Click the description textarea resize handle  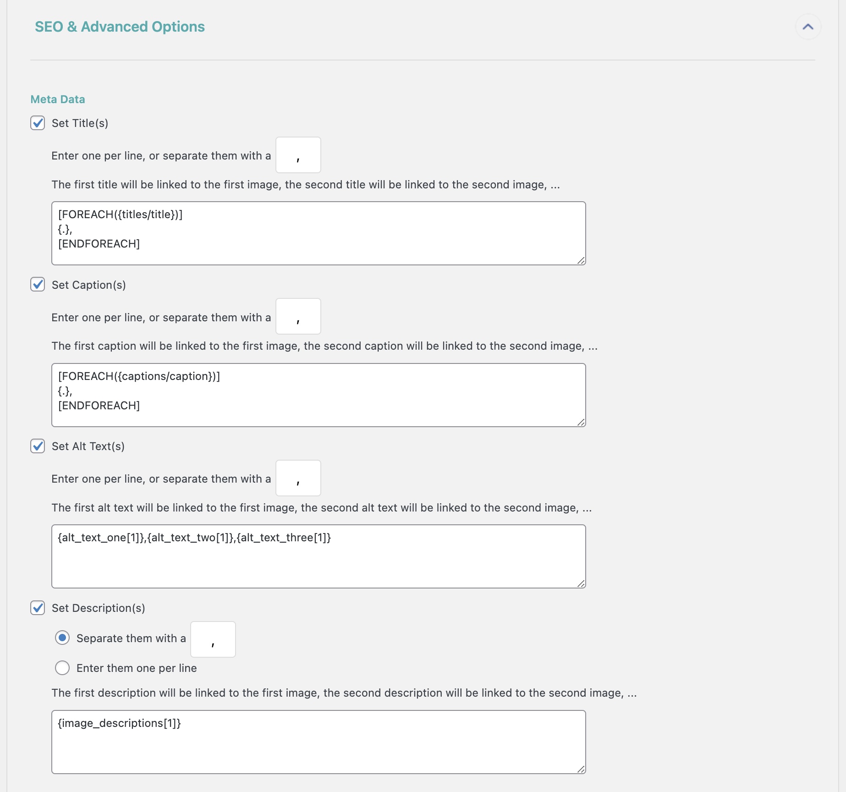coord(581,769)
